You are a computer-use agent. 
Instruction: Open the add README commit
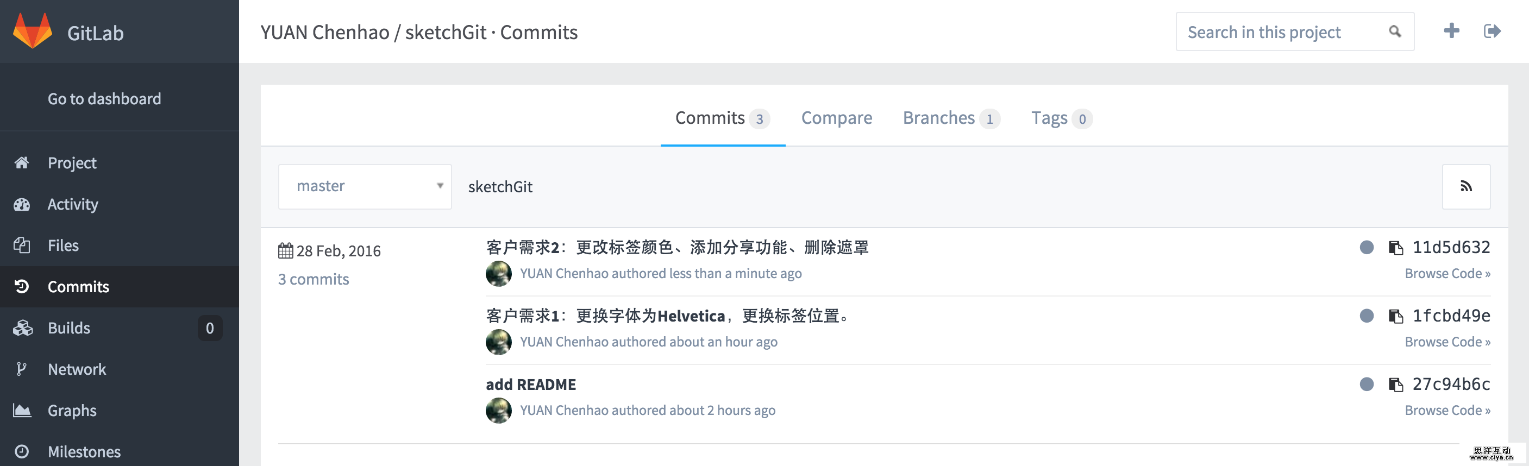coord(531,385)
